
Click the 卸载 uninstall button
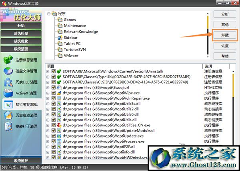(225, 35)
